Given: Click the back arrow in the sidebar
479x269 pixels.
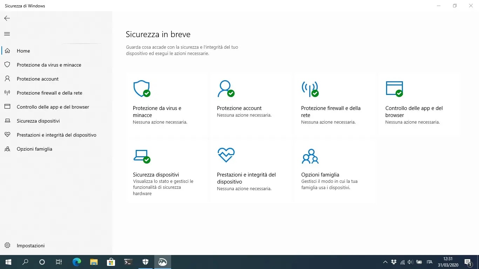Looking at the screenshot, I should point(7,18).
